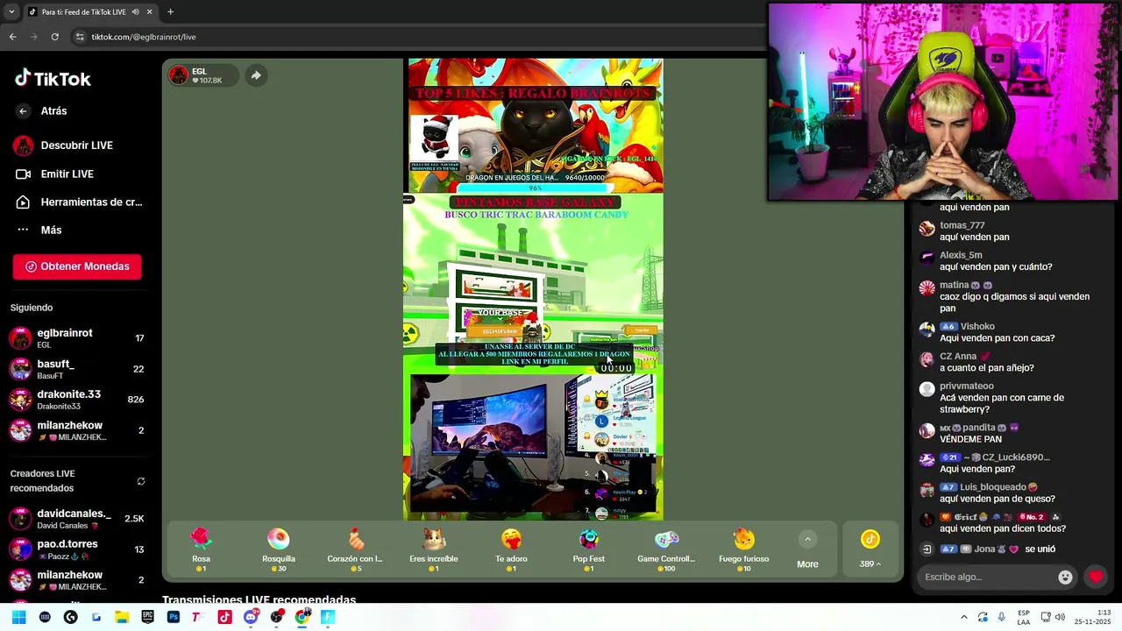Close the TikTok LIVE tab
The image size is (1122, 631).
tap(149, 12)
